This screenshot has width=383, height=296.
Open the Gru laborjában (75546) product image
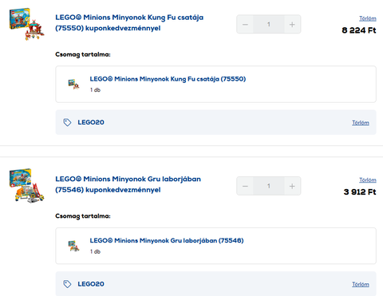(26, 186)
